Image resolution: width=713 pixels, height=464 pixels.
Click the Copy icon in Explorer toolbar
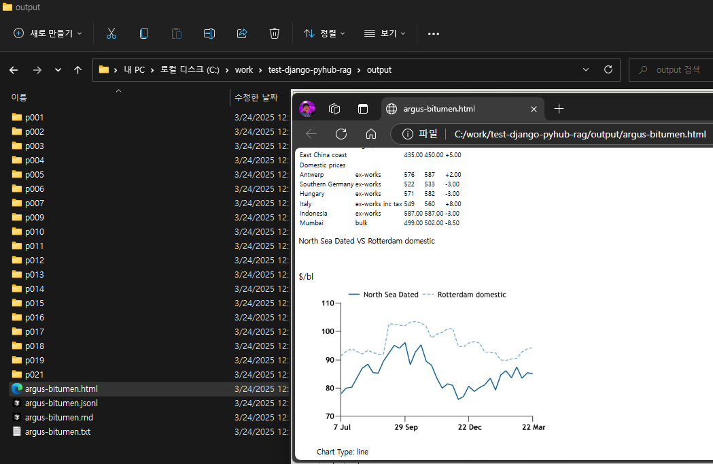point(144,33)
